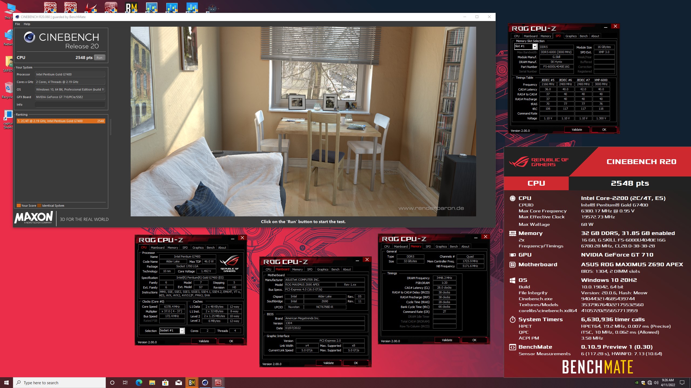The width and height of the screenshot is (691, 388).
Task: Click the Republic of Gamers logo in BenchMate panel
Action: (539, 162)
